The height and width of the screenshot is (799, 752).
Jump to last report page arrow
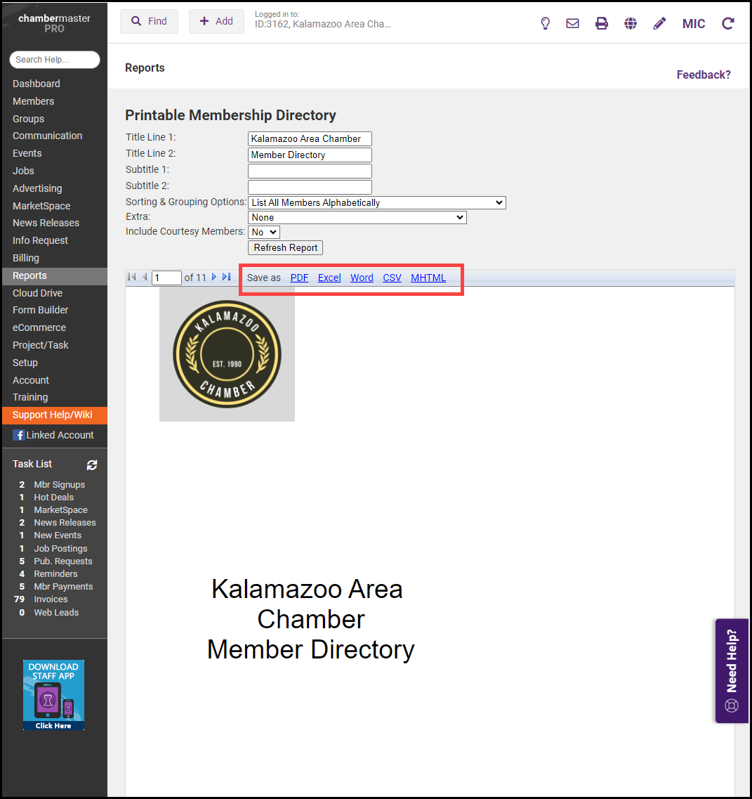[x=227, y=277]
